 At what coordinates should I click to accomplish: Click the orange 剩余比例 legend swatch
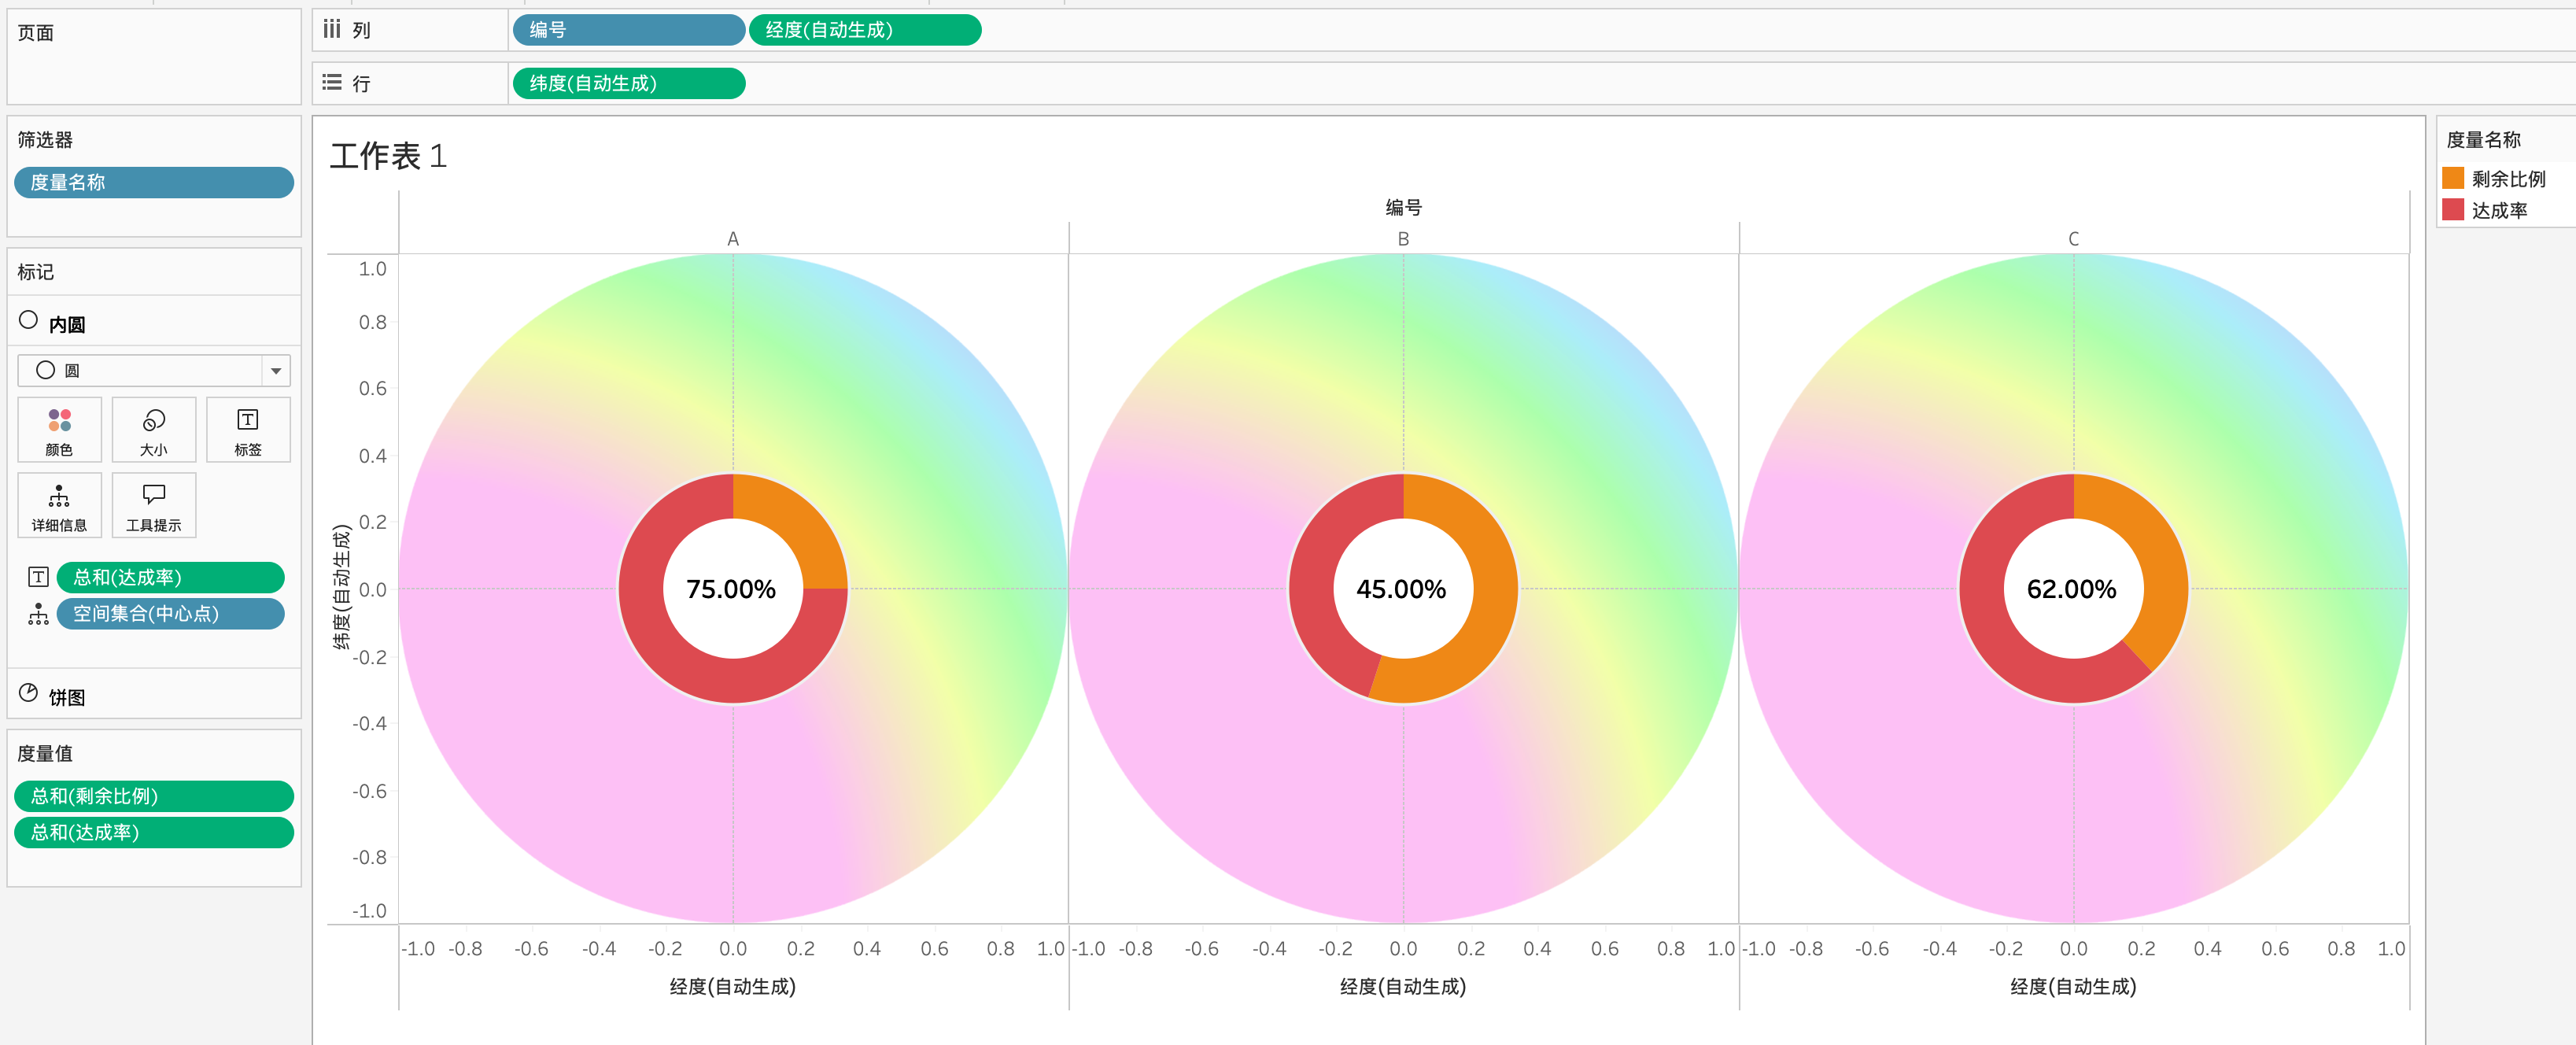tap(2453, 179)
